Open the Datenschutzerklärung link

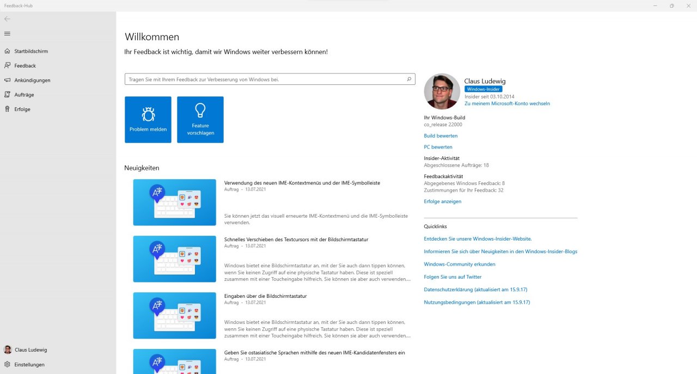475,290
